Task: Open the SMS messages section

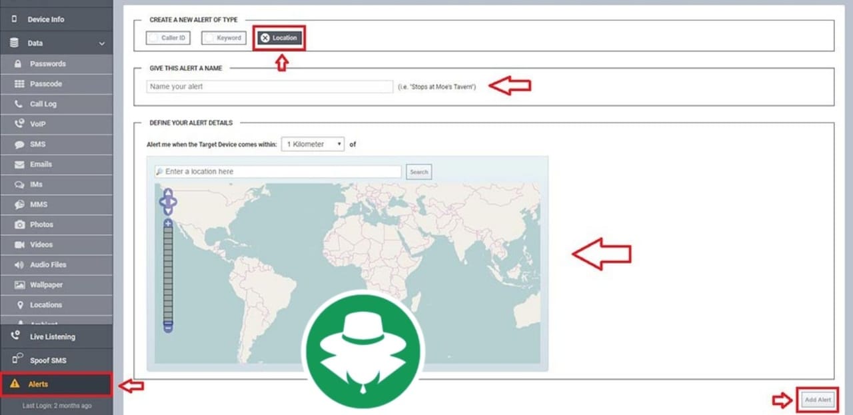Action: click(x=40, y=144)
